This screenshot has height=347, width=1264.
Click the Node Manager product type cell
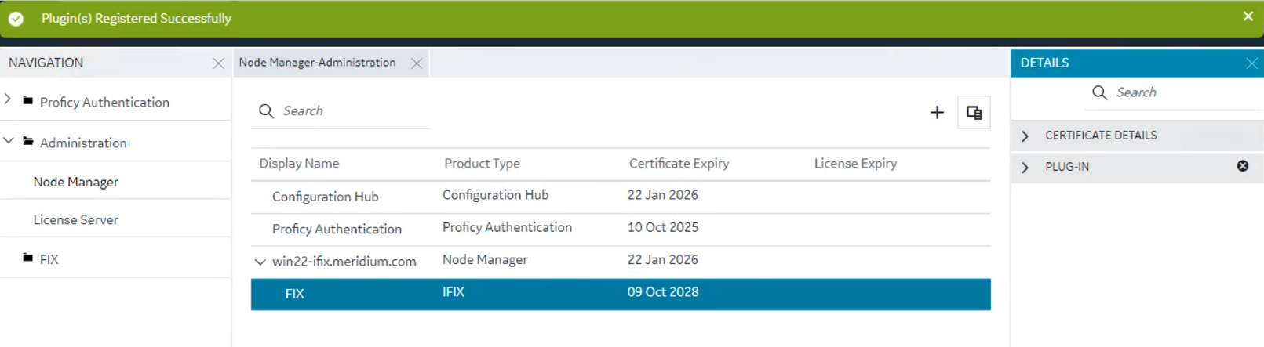tap(484, 259)
